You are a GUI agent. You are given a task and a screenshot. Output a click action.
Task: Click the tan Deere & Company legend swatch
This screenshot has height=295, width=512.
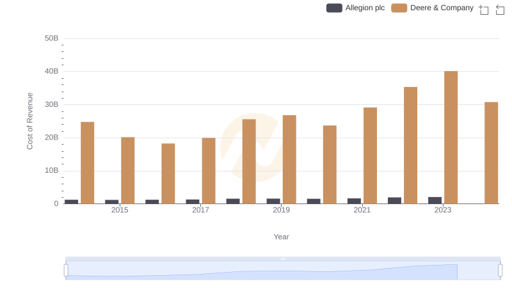pyautogui.click(x=399, y=8)
